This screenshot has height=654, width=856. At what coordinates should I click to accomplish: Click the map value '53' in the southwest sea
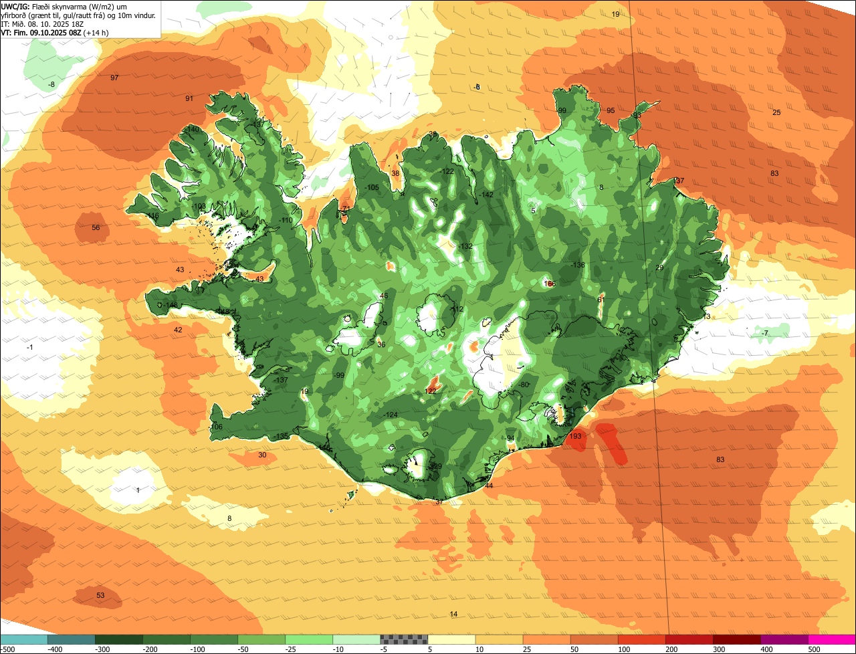tap(100, 595)
